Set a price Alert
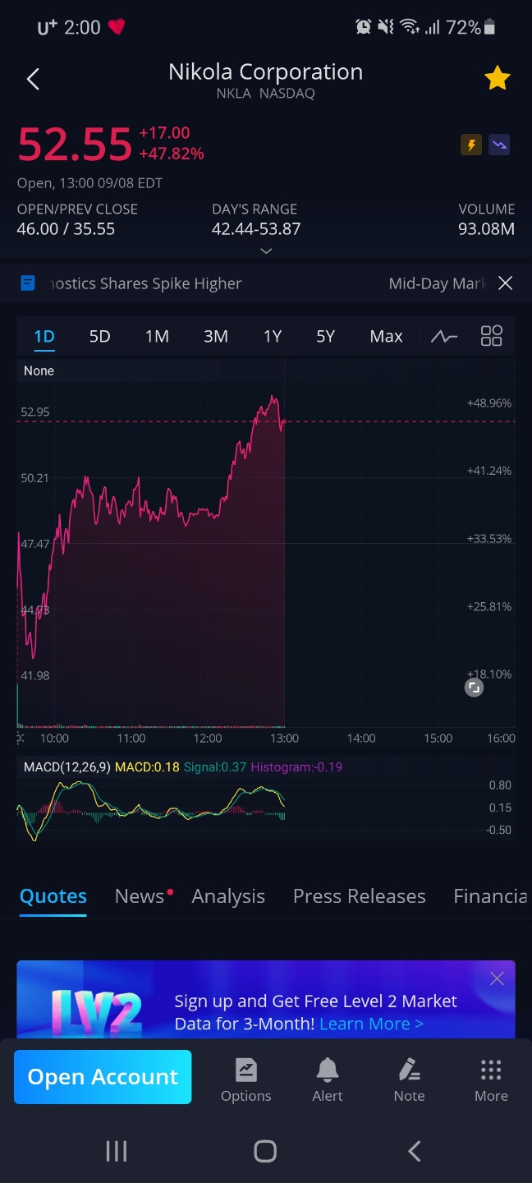This screenshot has width=532, height=1183. [x=328, y=1079]
